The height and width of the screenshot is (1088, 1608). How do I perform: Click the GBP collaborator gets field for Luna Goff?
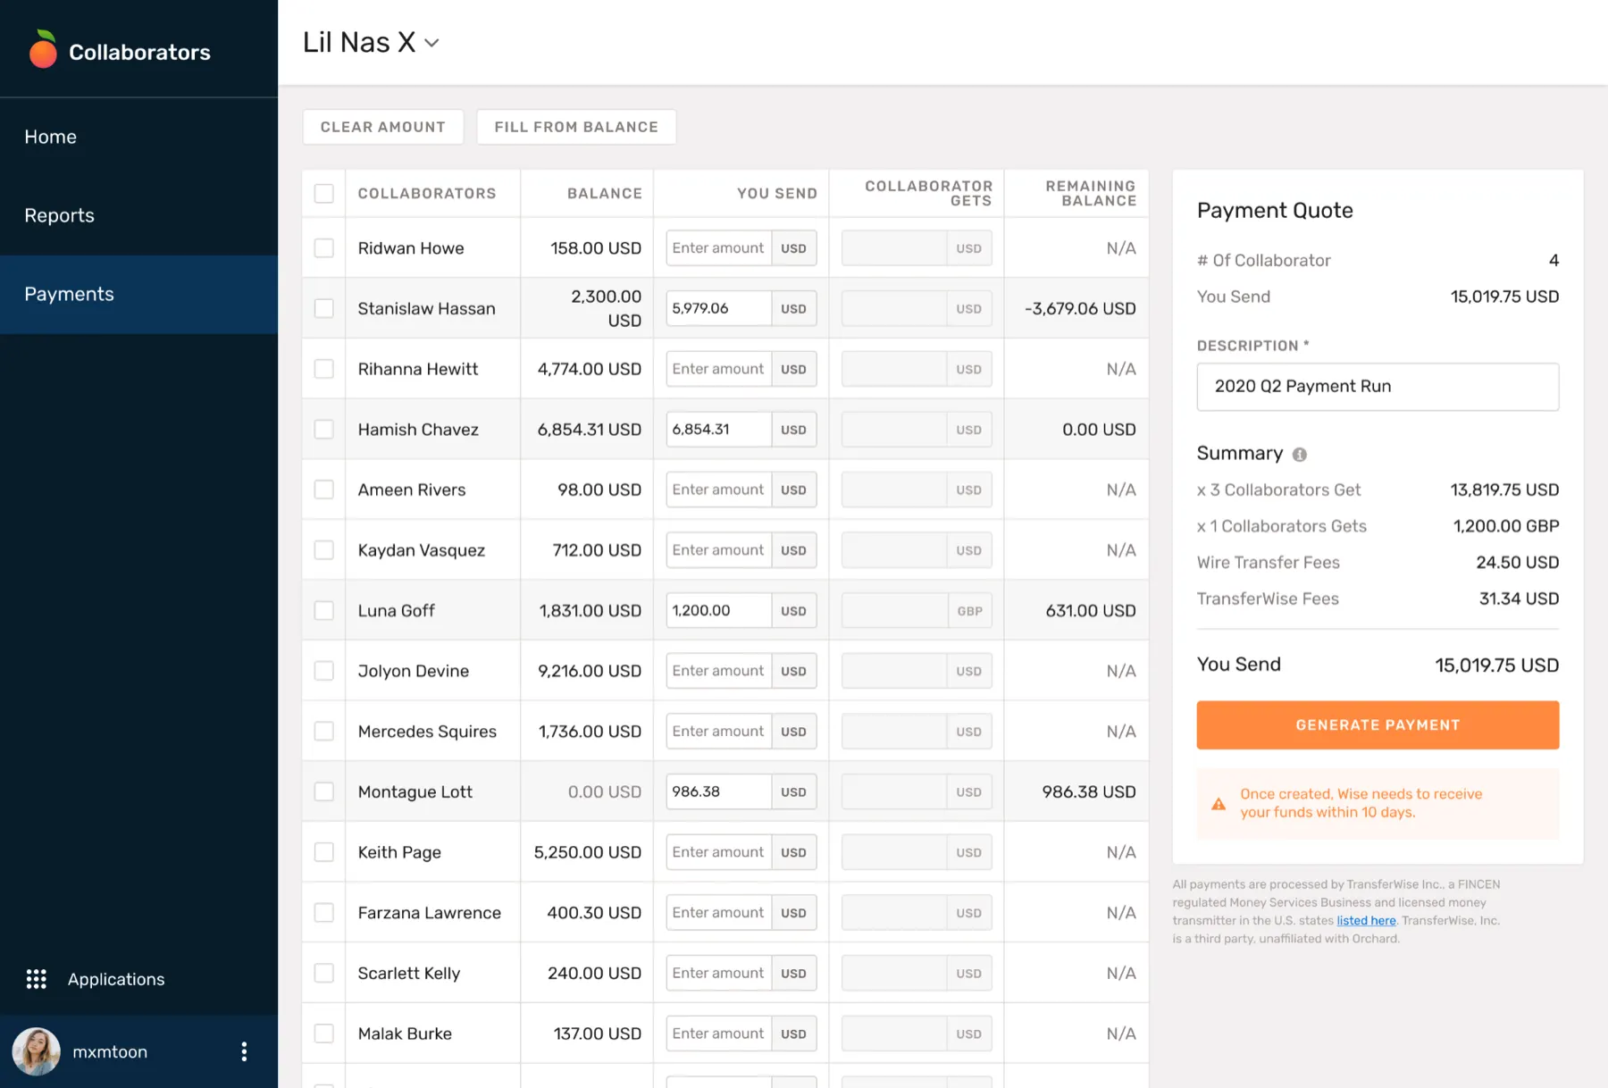tap(917, 610)
